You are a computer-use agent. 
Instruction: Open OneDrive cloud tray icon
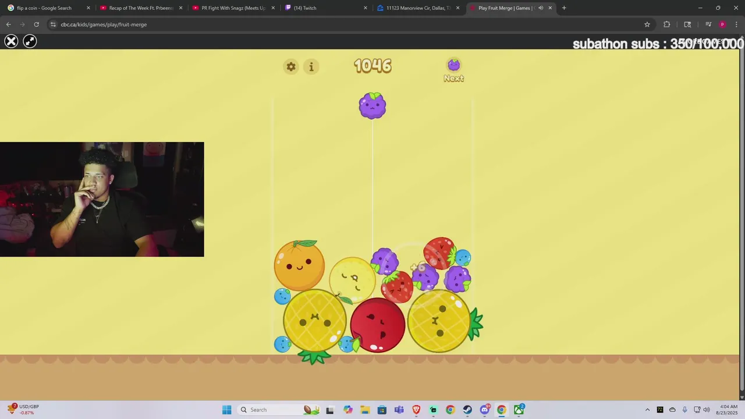tap(672, 410)
